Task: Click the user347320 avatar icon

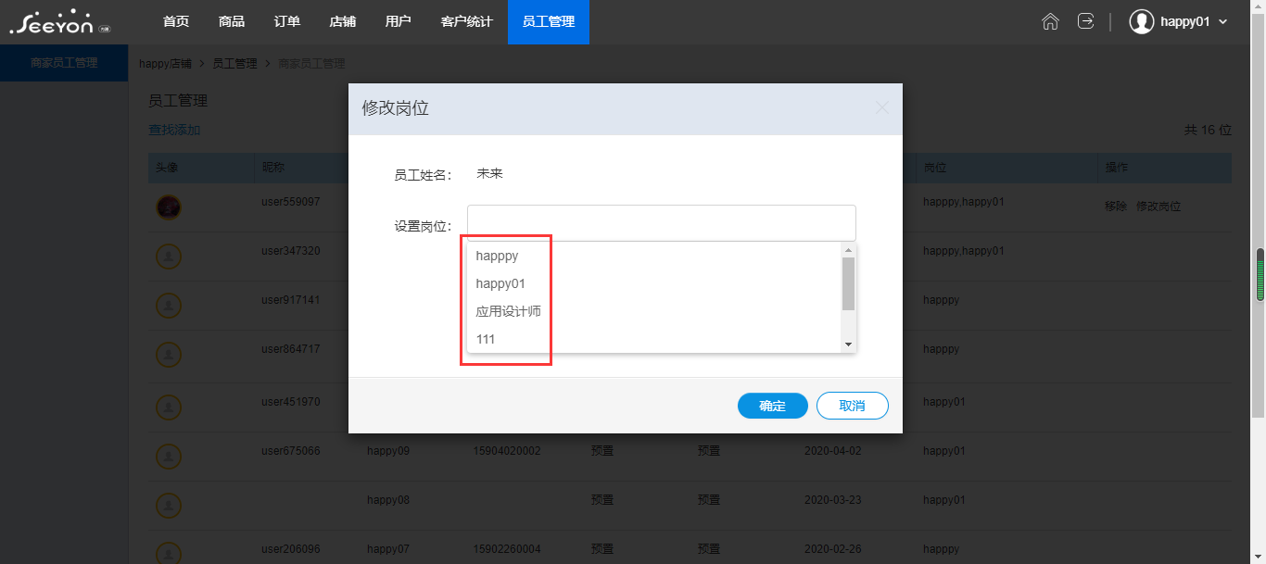Action: point(168,257)
